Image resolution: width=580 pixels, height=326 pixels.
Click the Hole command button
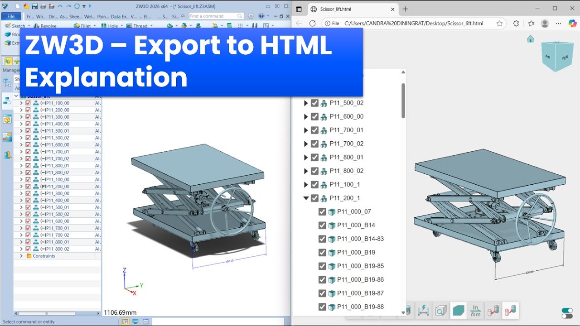click(110, 26)
